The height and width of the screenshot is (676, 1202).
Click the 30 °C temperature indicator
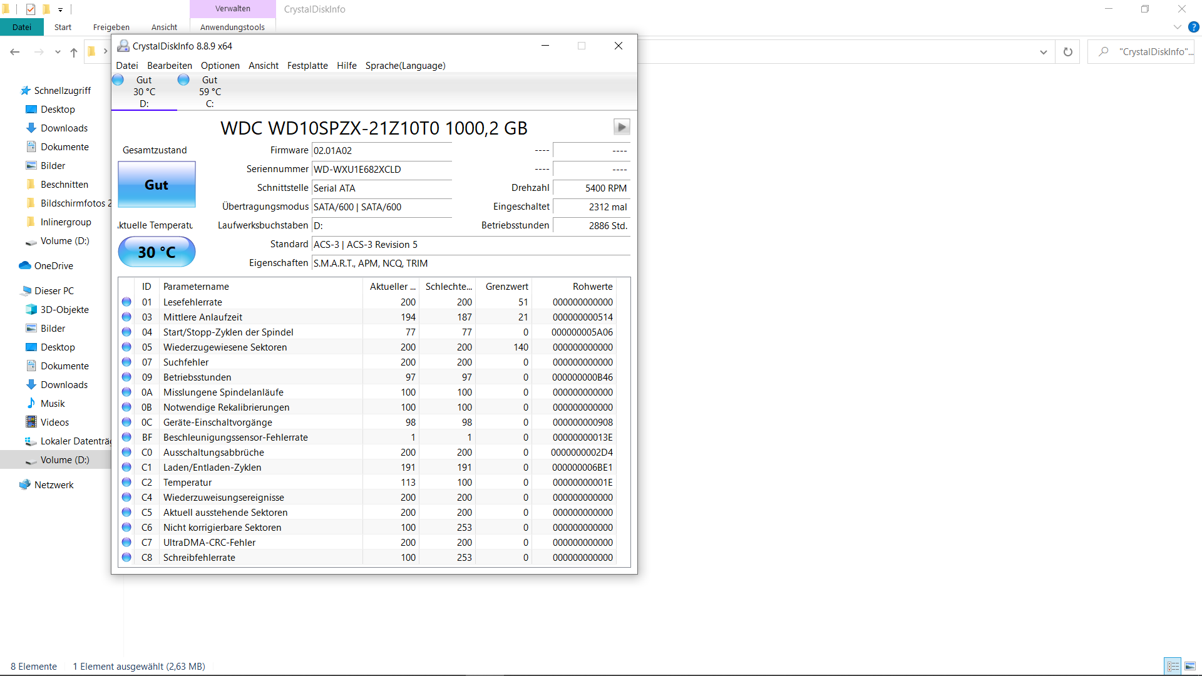pyautogui.click(x=157, y=252)
